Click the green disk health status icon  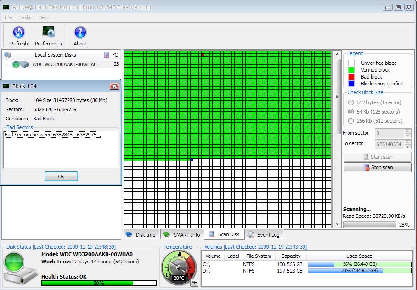[x=14, y=262]
